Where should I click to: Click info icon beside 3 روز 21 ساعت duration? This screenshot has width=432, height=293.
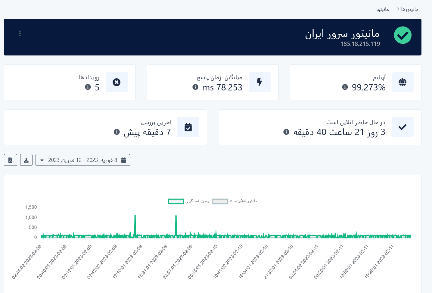(x=286, y=132)
